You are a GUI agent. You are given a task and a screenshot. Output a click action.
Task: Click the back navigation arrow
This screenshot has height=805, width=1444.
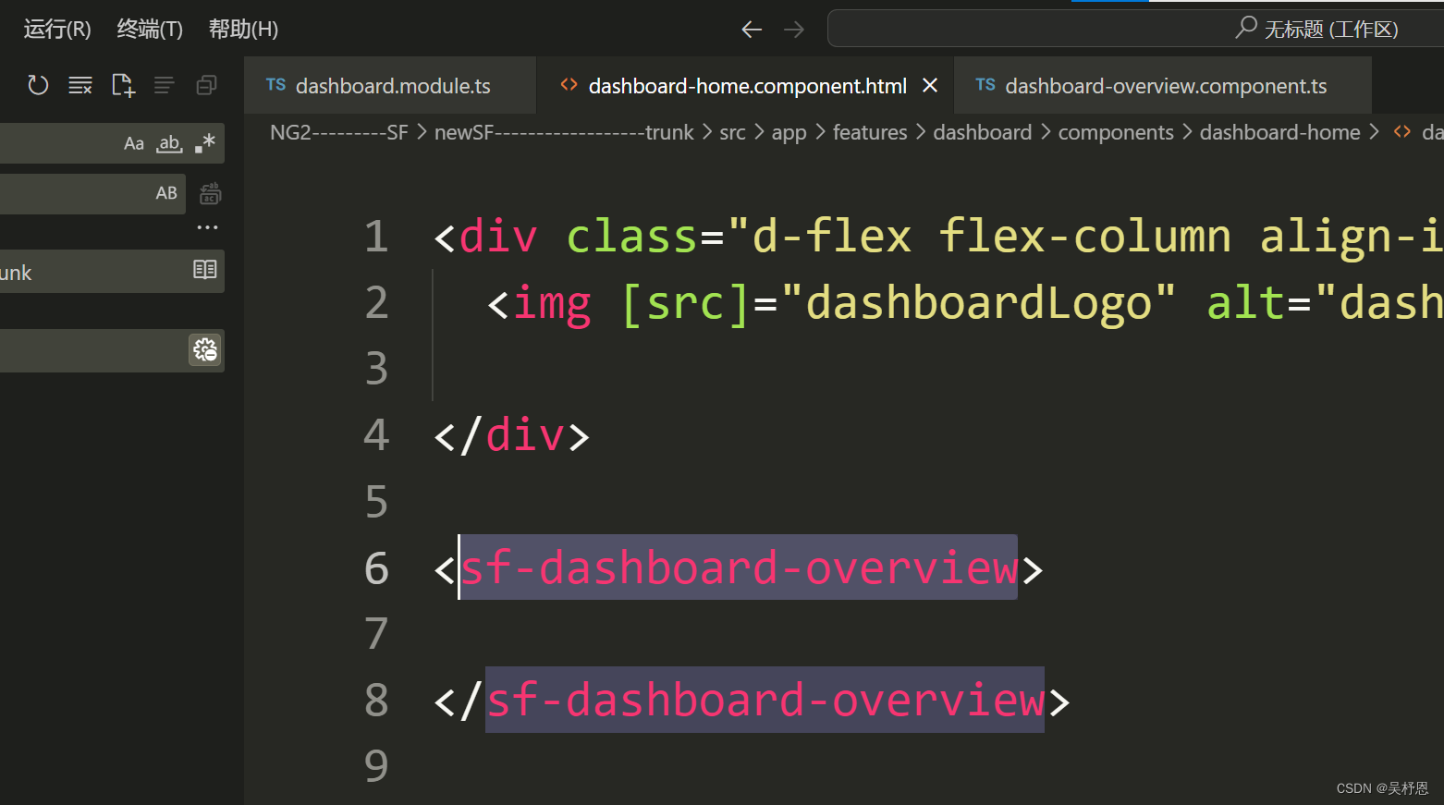coord(751,29)
